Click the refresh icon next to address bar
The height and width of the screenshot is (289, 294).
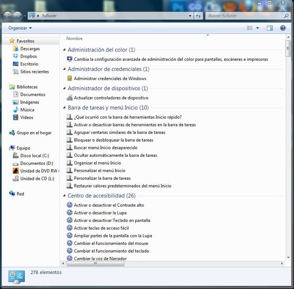198,16
